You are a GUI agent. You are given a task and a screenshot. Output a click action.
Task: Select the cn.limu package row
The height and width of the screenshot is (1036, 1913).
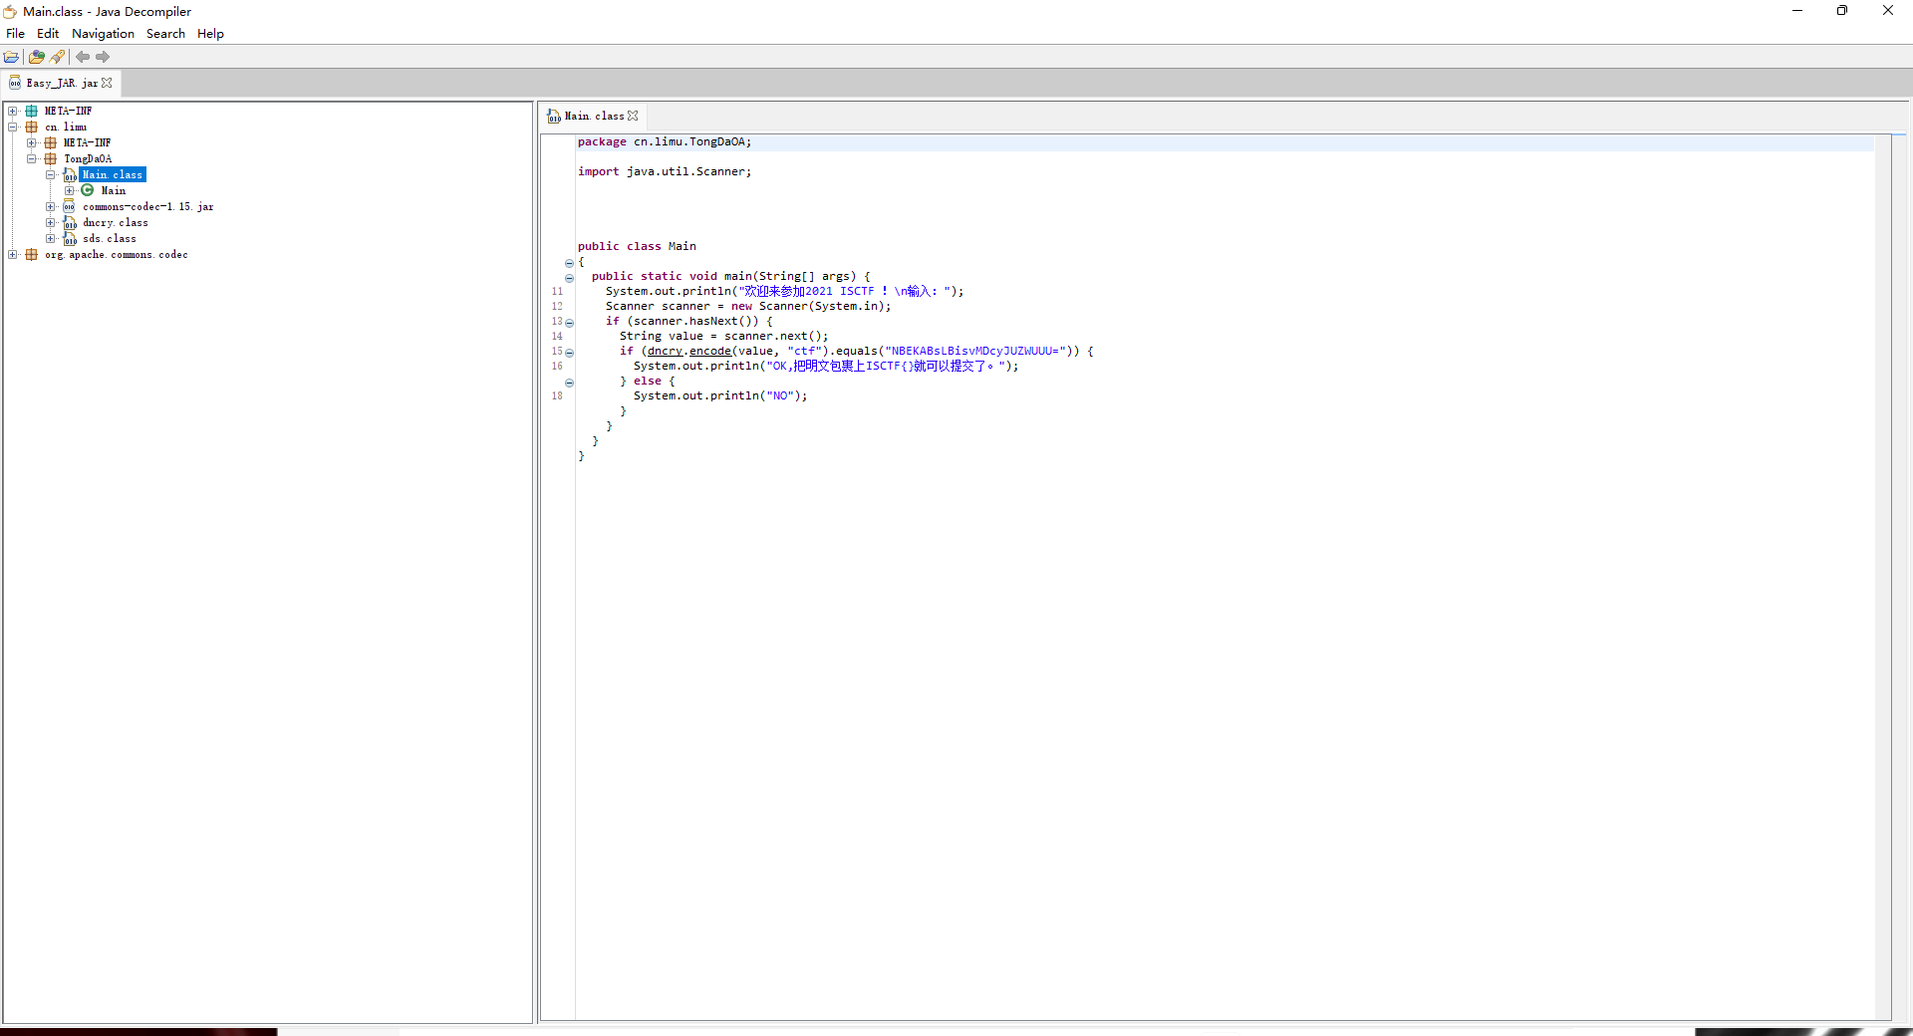point(66,127)
